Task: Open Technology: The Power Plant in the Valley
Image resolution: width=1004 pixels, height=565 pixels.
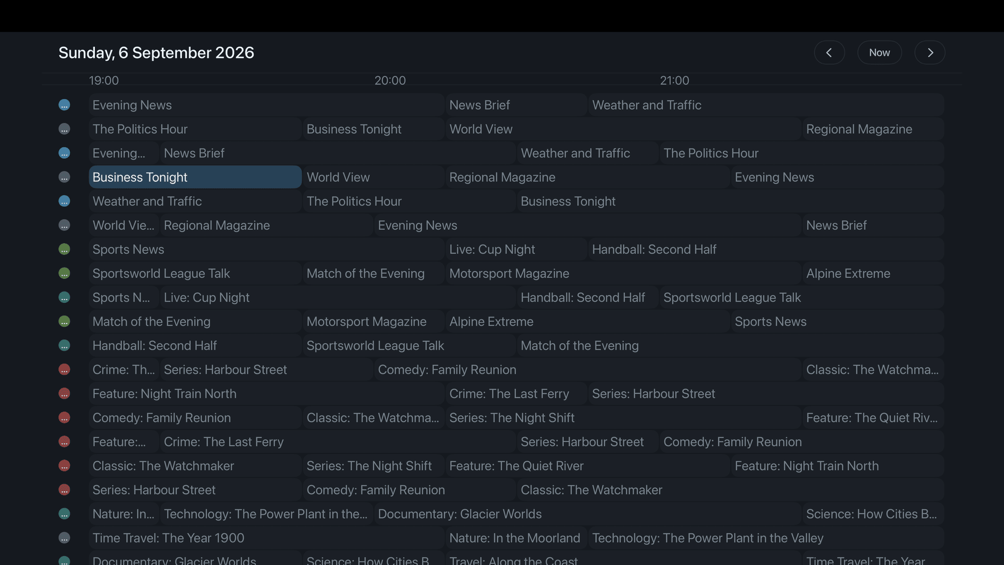Action: click(766, 538)
